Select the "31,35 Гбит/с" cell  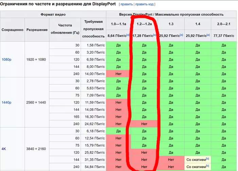[x=93, y=160]
